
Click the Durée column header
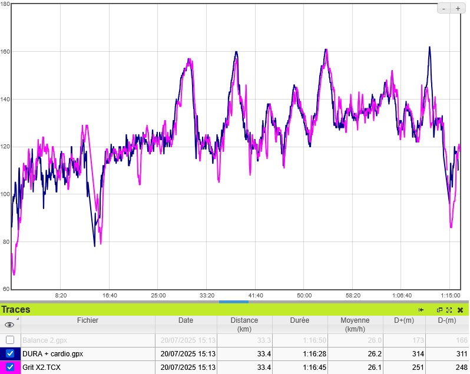pyautogui.click(x=299, y=320)
